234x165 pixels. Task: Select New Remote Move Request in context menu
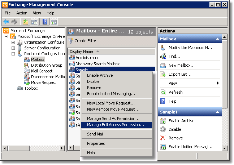(x=117, y=109)
